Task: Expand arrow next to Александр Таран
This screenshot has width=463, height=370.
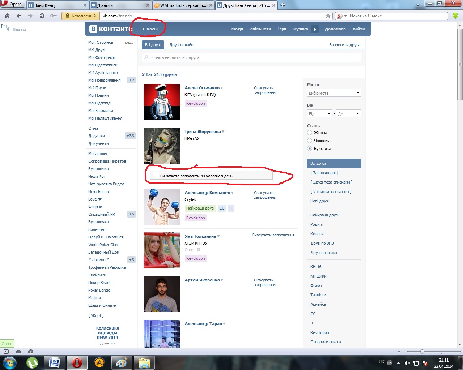Action: tap(224, 324)
